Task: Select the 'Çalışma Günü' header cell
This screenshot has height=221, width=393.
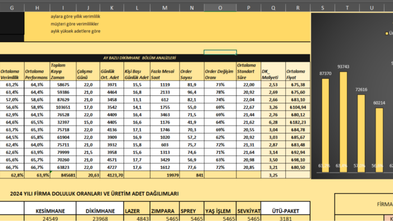Action: coord(88,71)
